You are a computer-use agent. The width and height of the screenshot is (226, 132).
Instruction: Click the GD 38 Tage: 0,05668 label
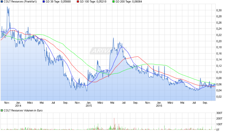[58, 1]
